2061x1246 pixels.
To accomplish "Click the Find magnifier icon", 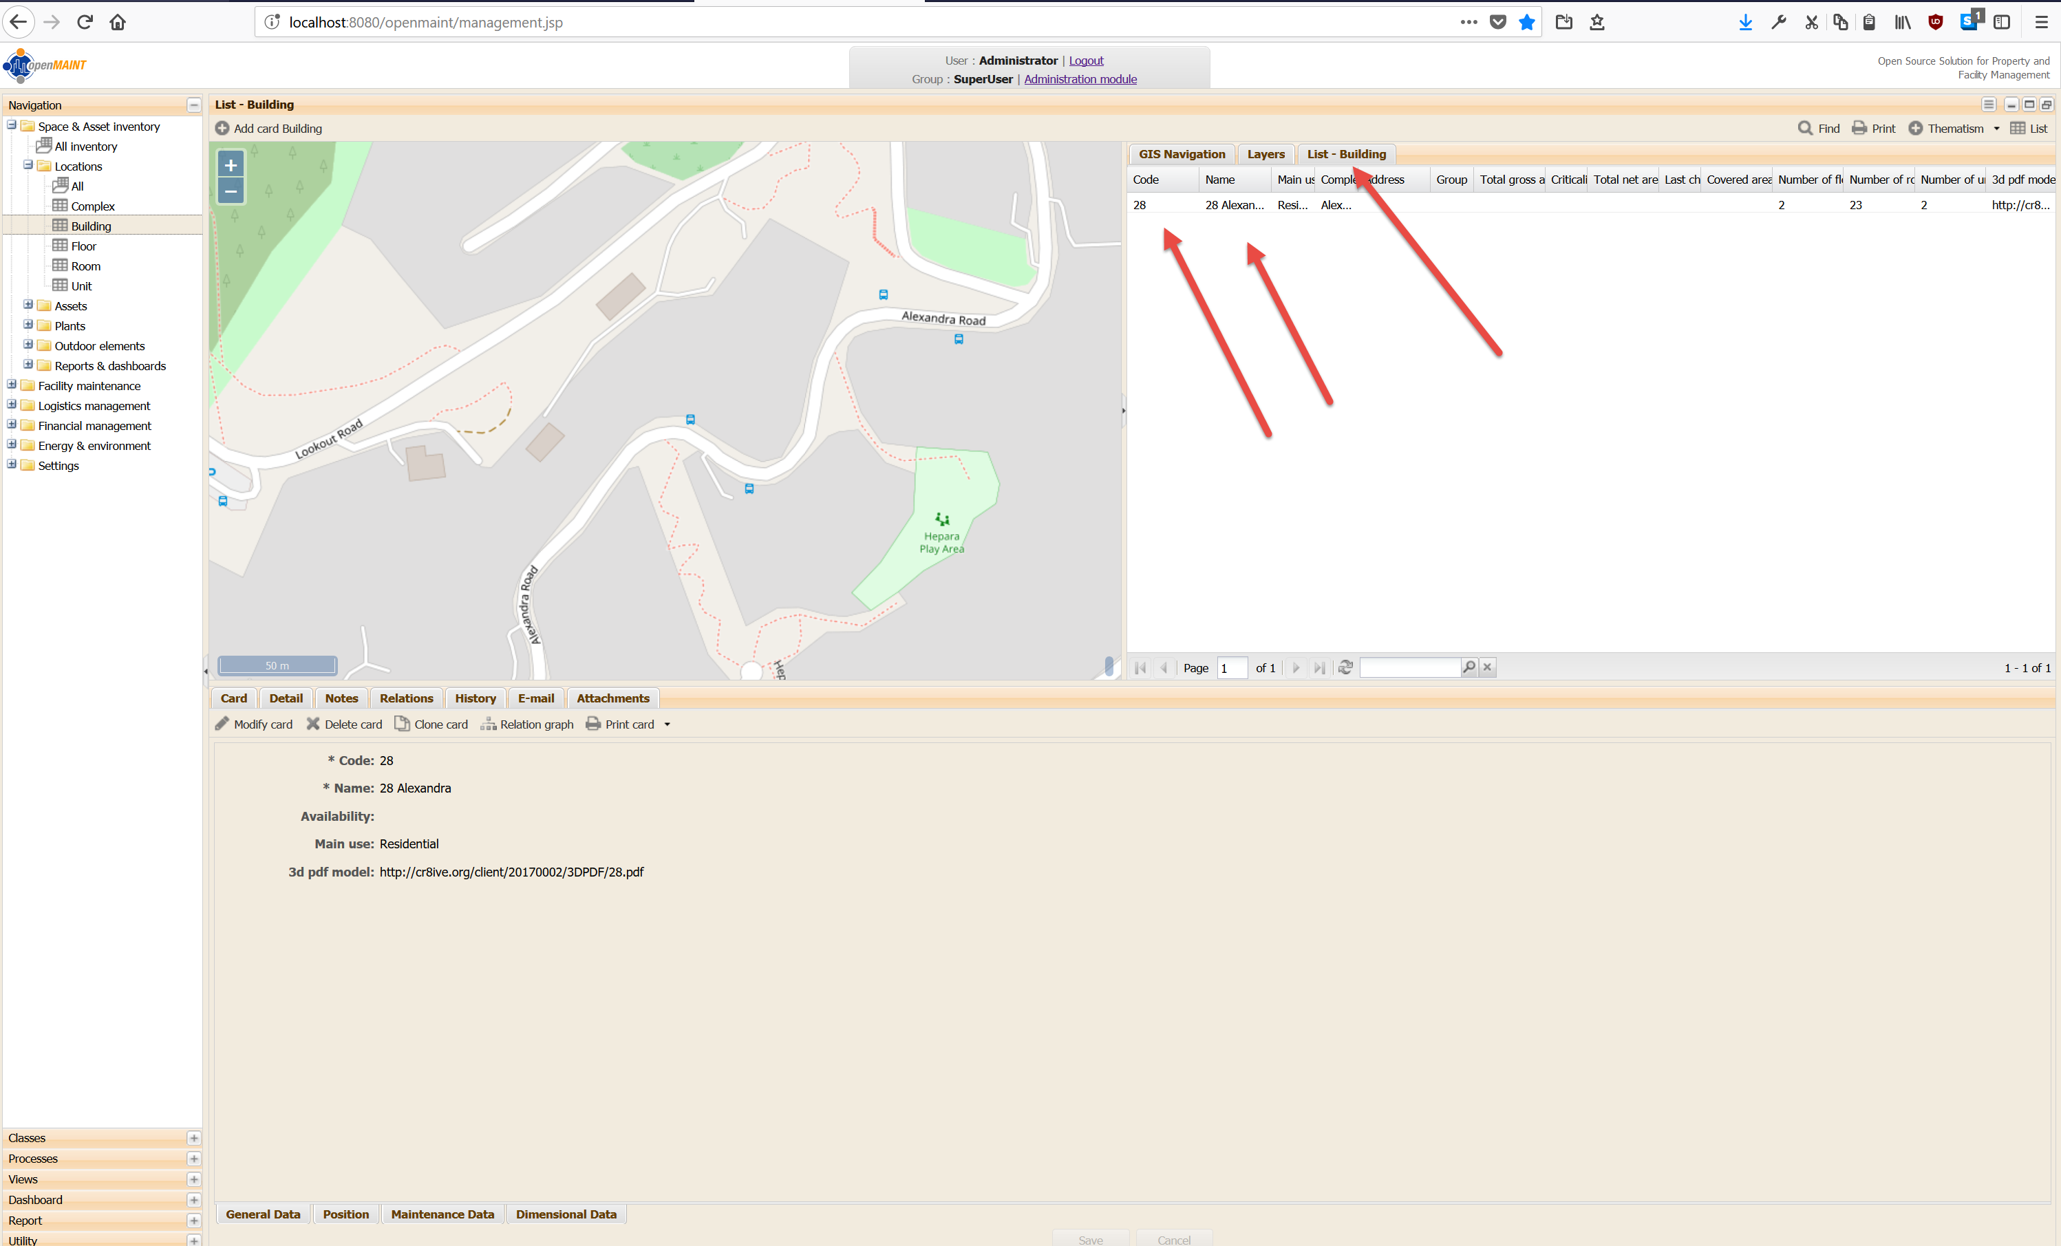I will point(1805,128).
